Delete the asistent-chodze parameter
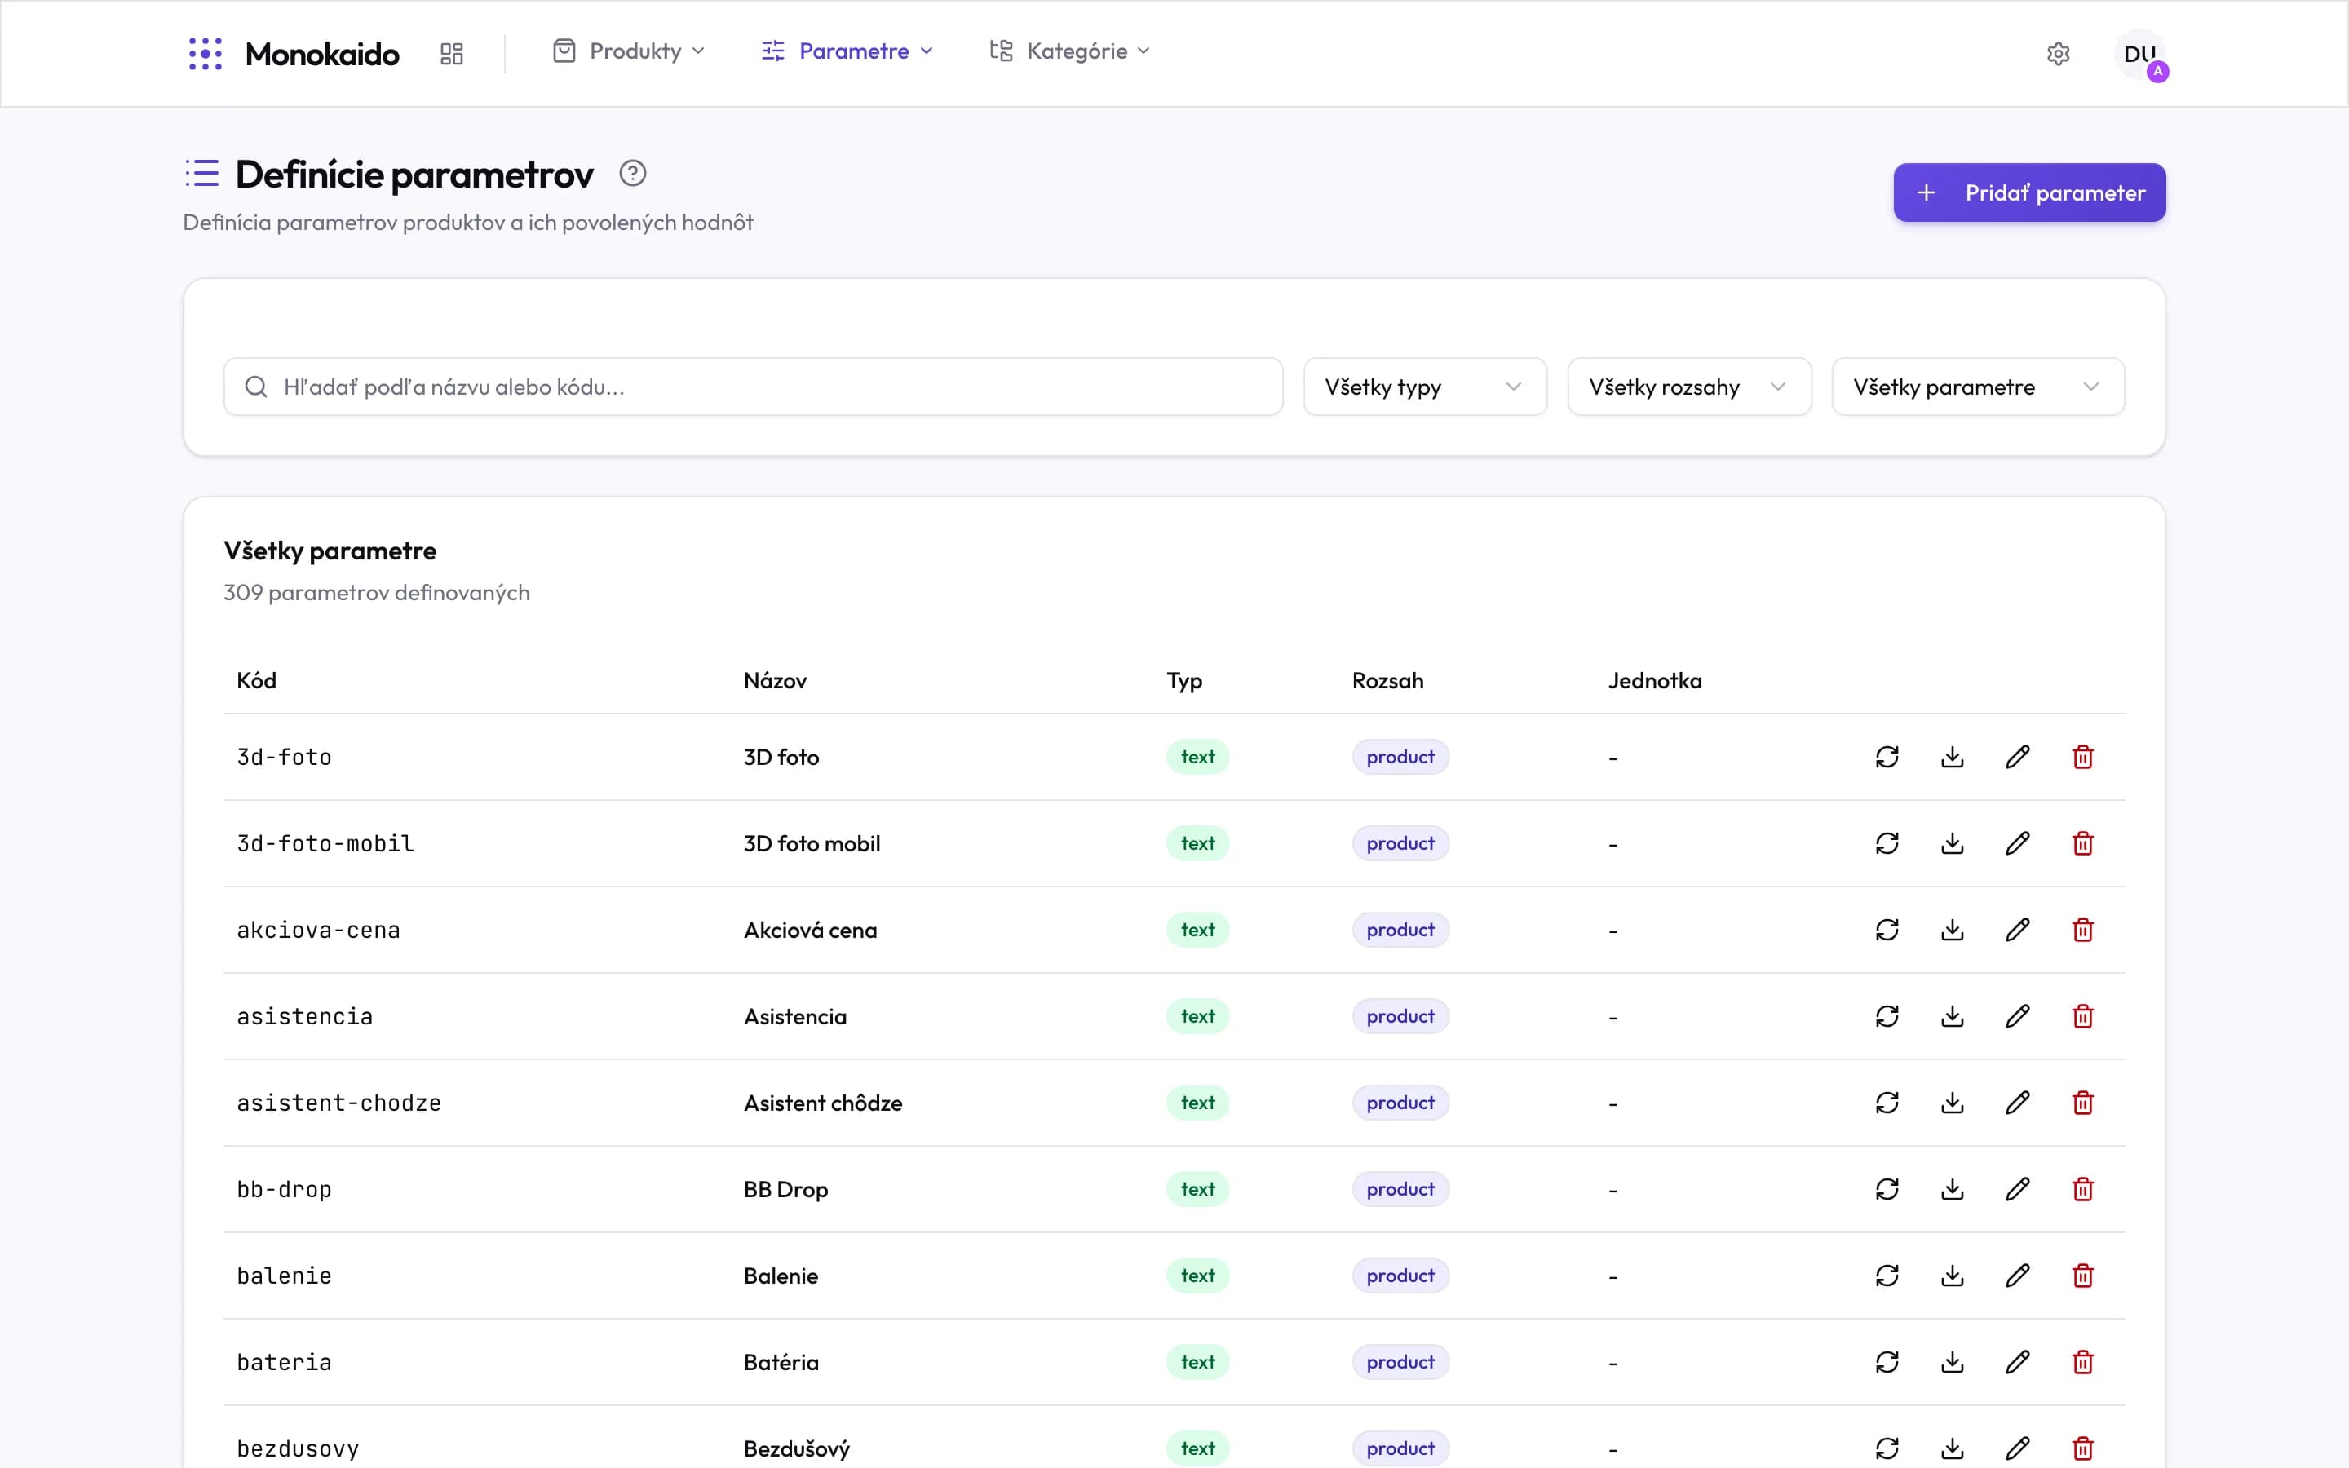 pos(2082,1103)
